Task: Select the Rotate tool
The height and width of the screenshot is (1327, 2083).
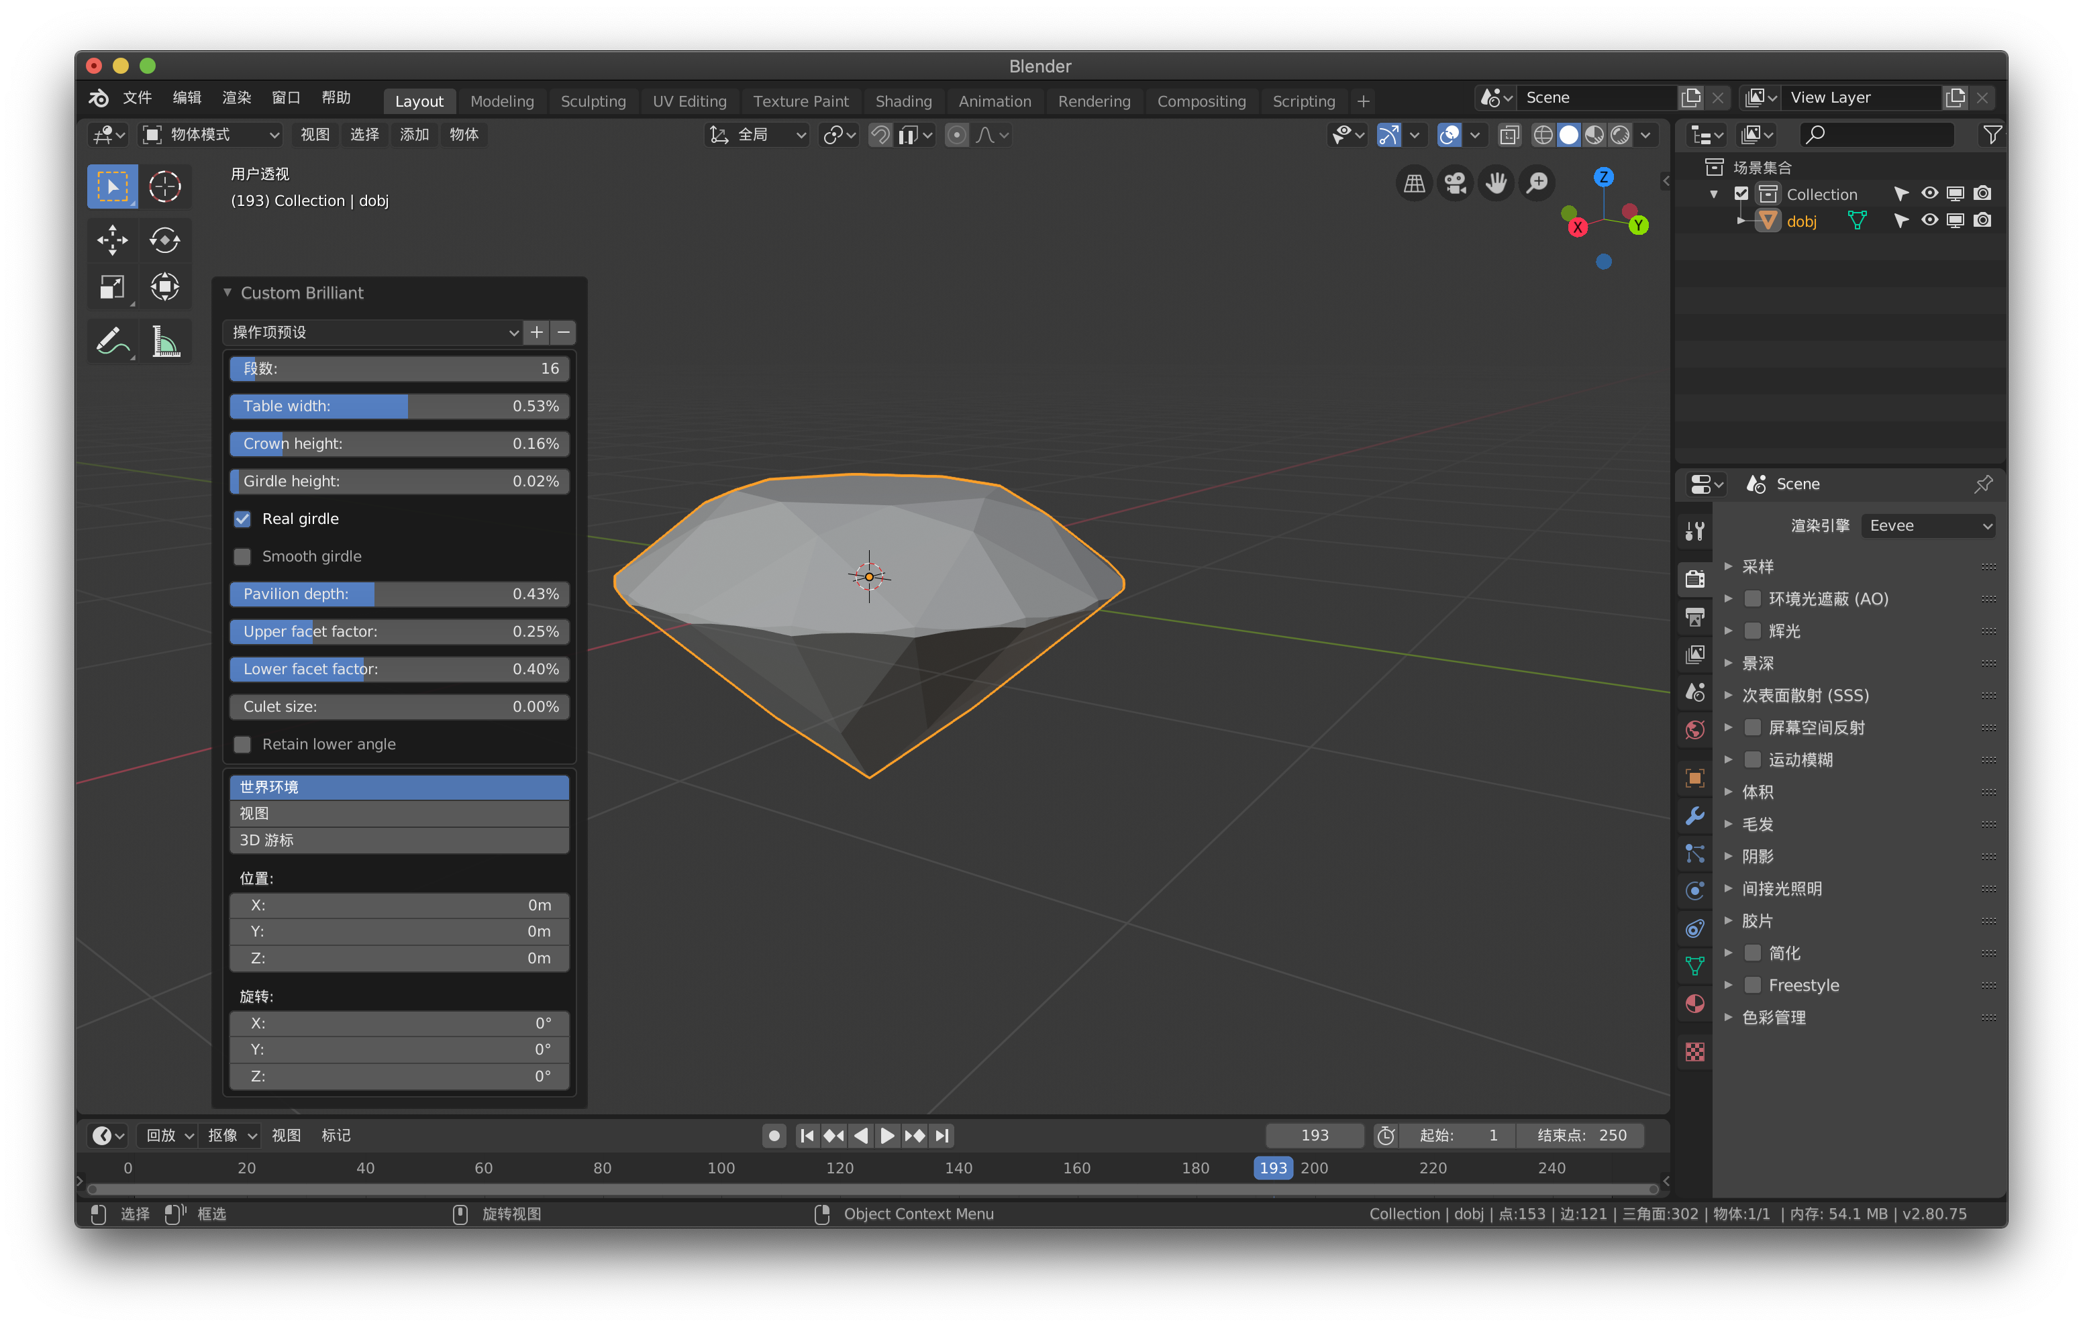Action: pyautogui.click(x=164, y=240)
